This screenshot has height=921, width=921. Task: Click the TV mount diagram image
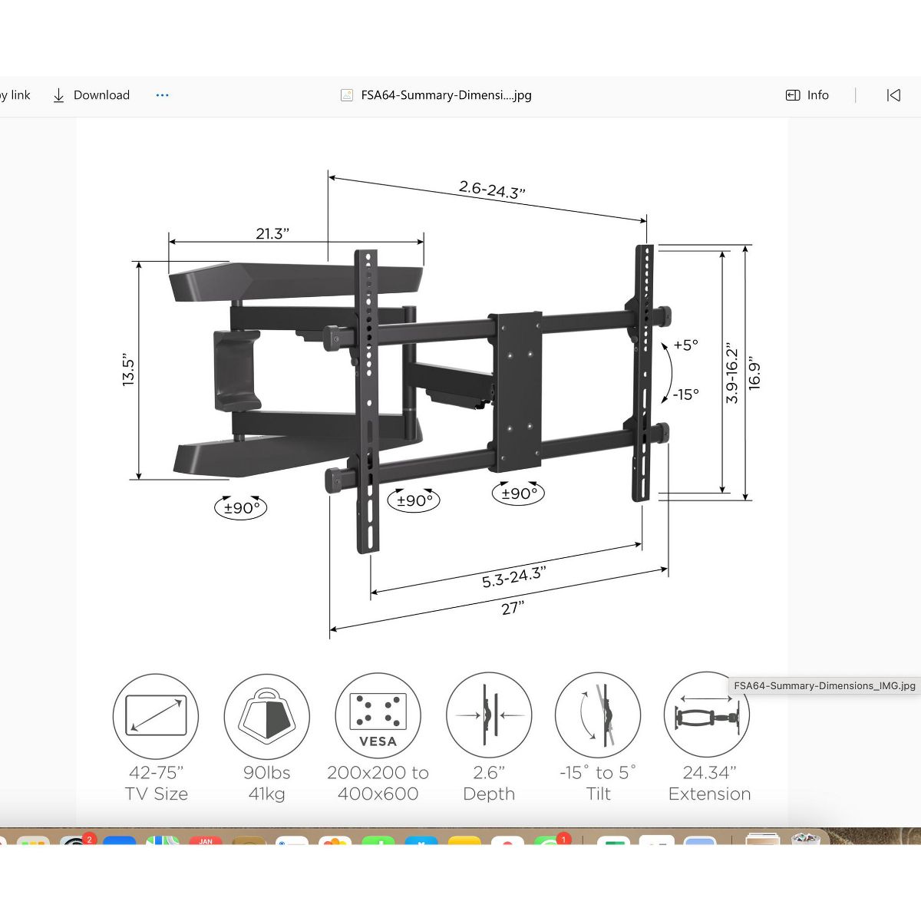click(431, 399)
